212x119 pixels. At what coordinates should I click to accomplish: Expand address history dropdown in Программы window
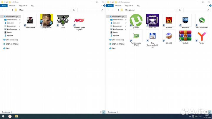tap(176, 10)
